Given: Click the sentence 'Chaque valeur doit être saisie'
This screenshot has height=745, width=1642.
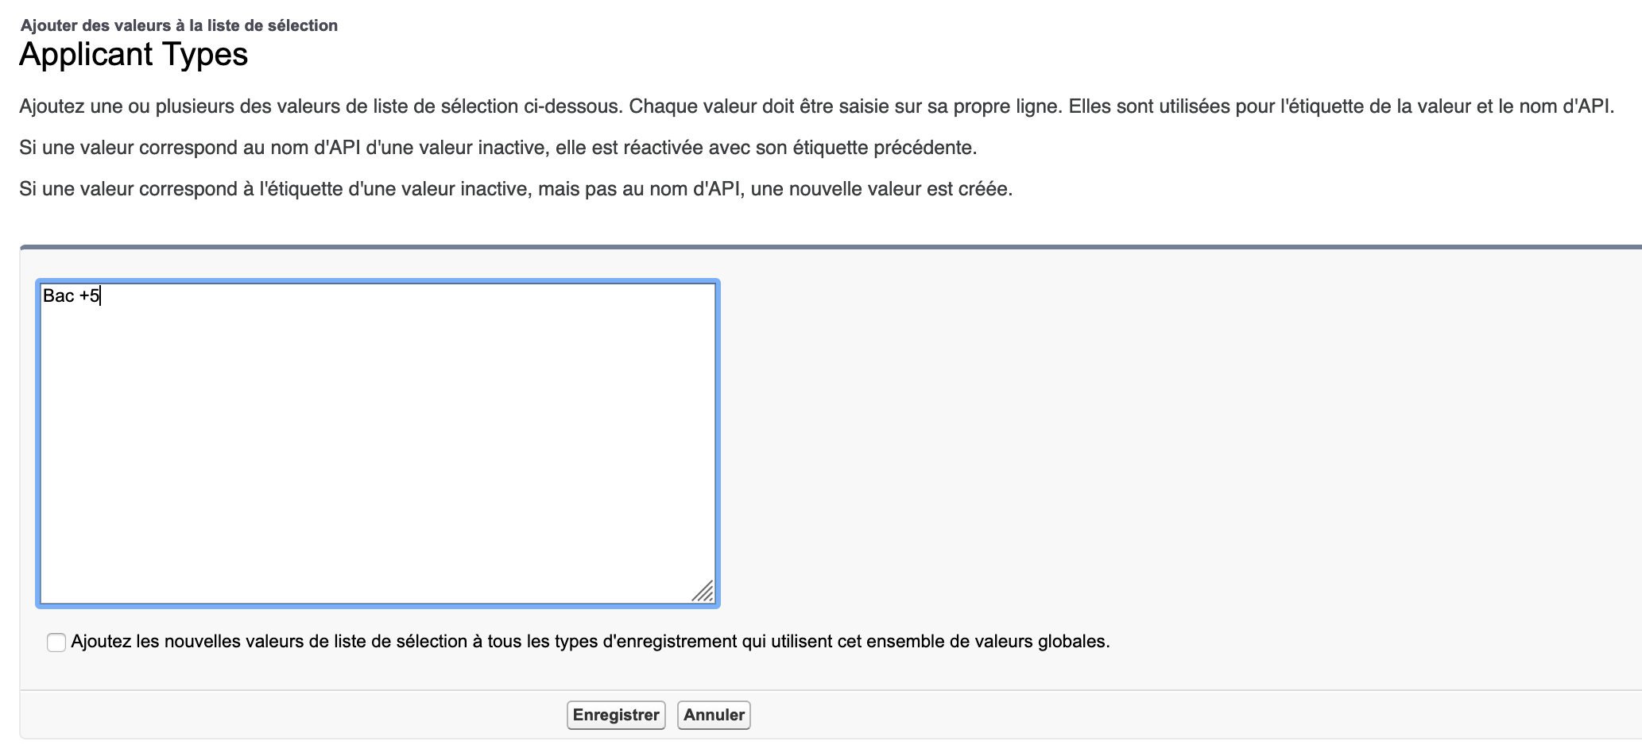Looking at the screenshot, I should (844, 106).
